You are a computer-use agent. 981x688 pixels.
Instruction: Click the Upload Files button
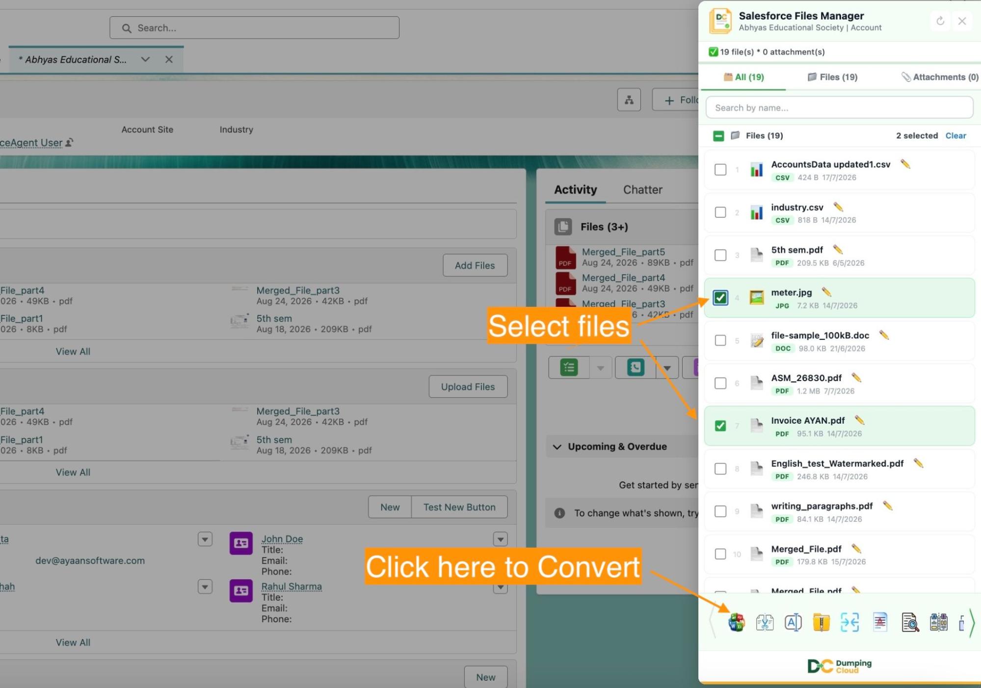coord(468,386)
